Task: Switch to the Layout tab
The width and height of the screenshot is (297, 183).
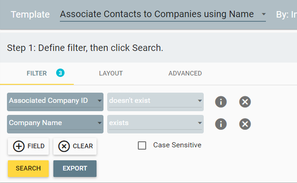Action: pyautogui.click(x=111, y=73)
